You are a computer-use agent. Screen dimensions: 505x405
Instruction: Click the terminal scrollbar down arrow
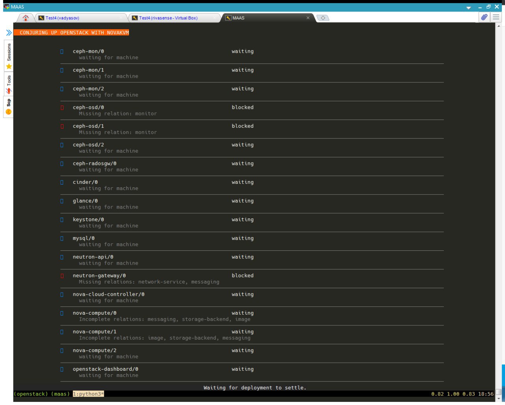pyautogui.click(x=499, y=399)
